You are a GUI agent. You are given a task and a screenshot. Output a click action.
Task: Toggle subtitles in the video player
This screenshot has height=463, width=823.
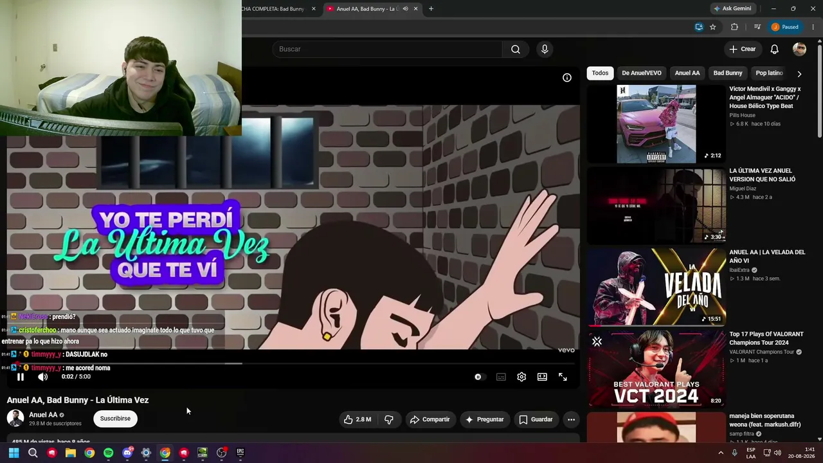(501, 377)
